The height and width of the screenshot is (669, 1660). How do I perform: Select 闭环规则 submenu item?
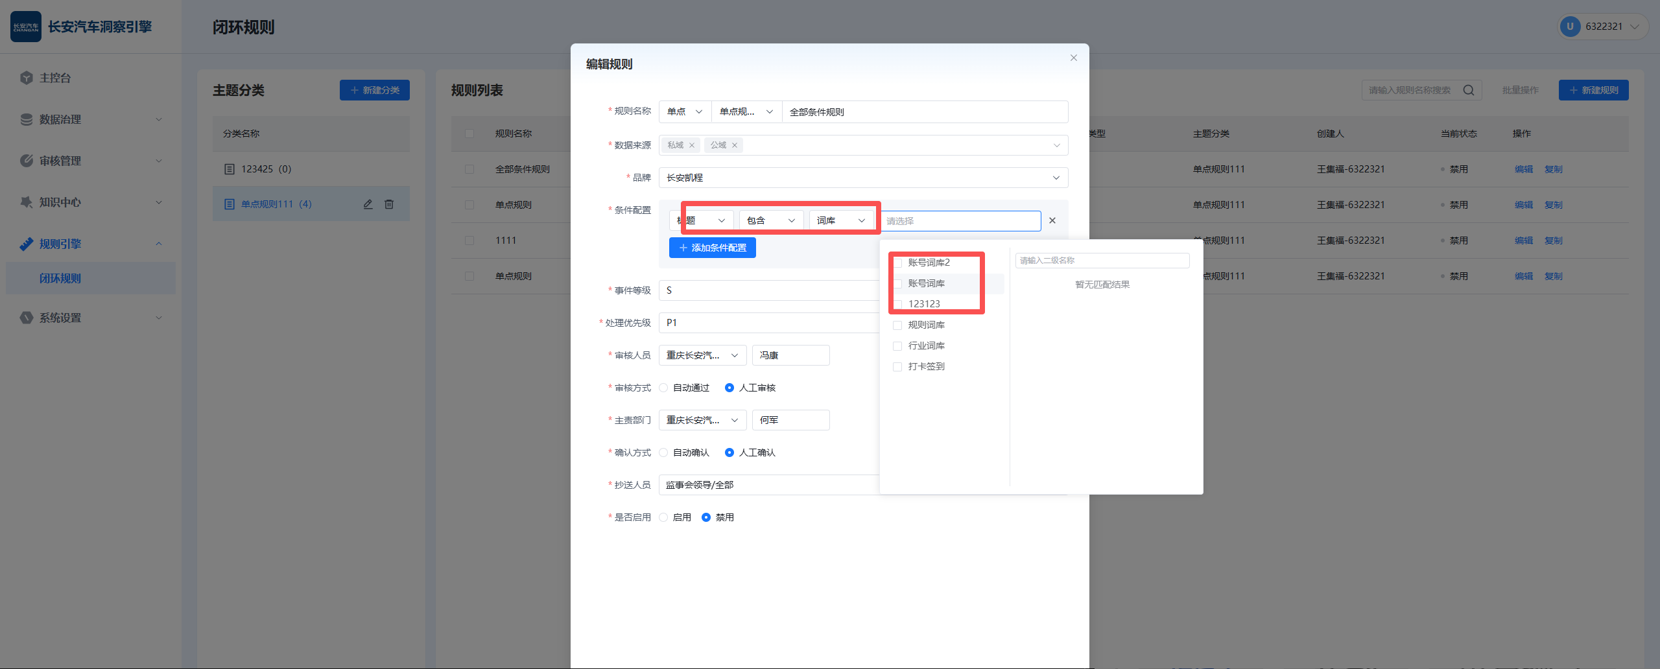(60, 278)
